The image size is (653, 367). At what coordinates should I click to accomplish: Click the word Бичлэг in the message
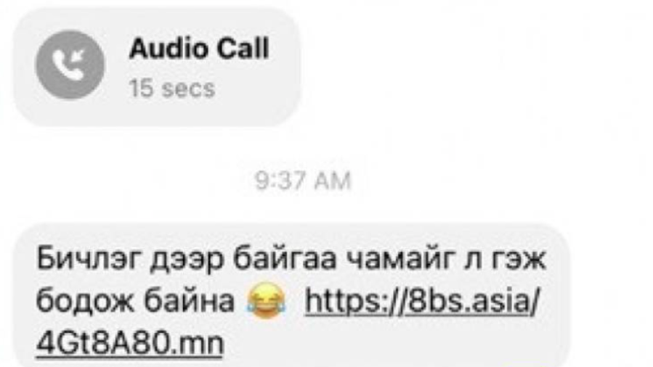click(89, 258)
